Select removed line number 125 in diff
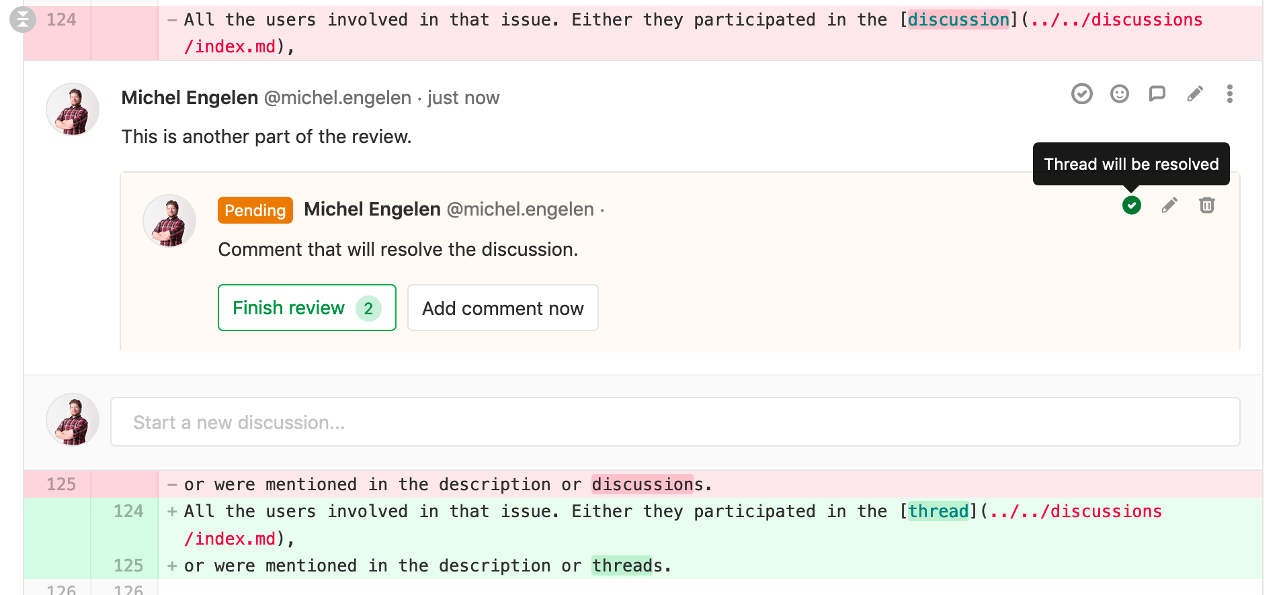 click(60, 484)
